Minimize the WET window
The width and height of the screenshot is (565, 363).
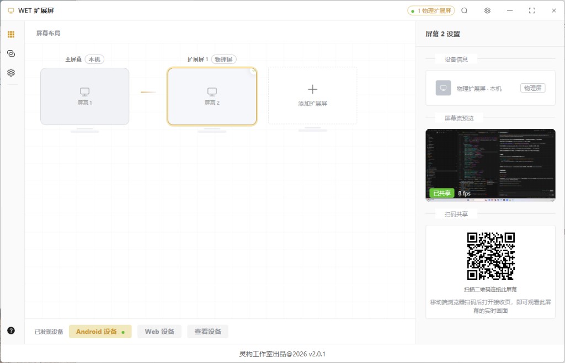click(510, 10)
